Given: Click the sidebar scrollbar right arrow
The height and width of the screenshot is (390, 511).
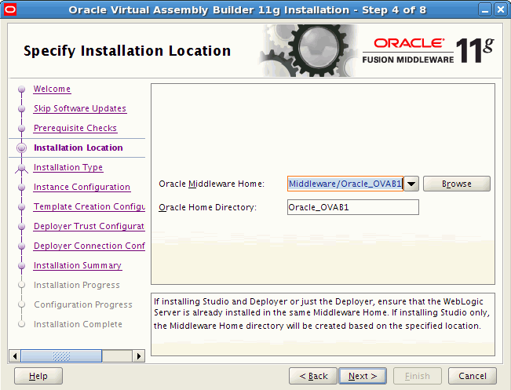Looking at the screenshot, I should (139, 355).
